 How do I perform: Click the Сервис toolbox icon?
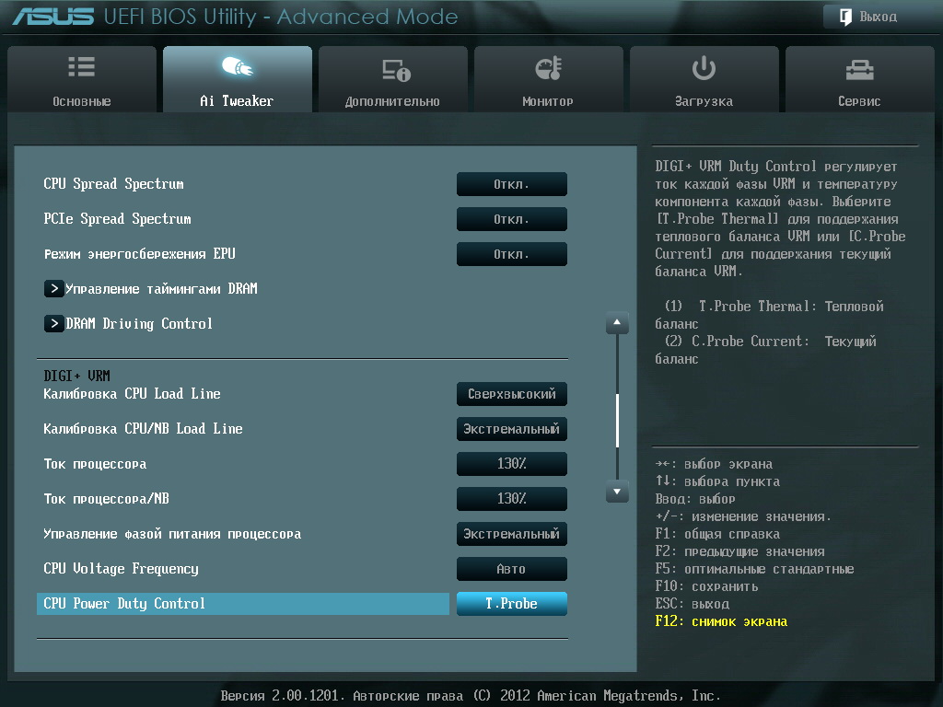coord(859,69)
